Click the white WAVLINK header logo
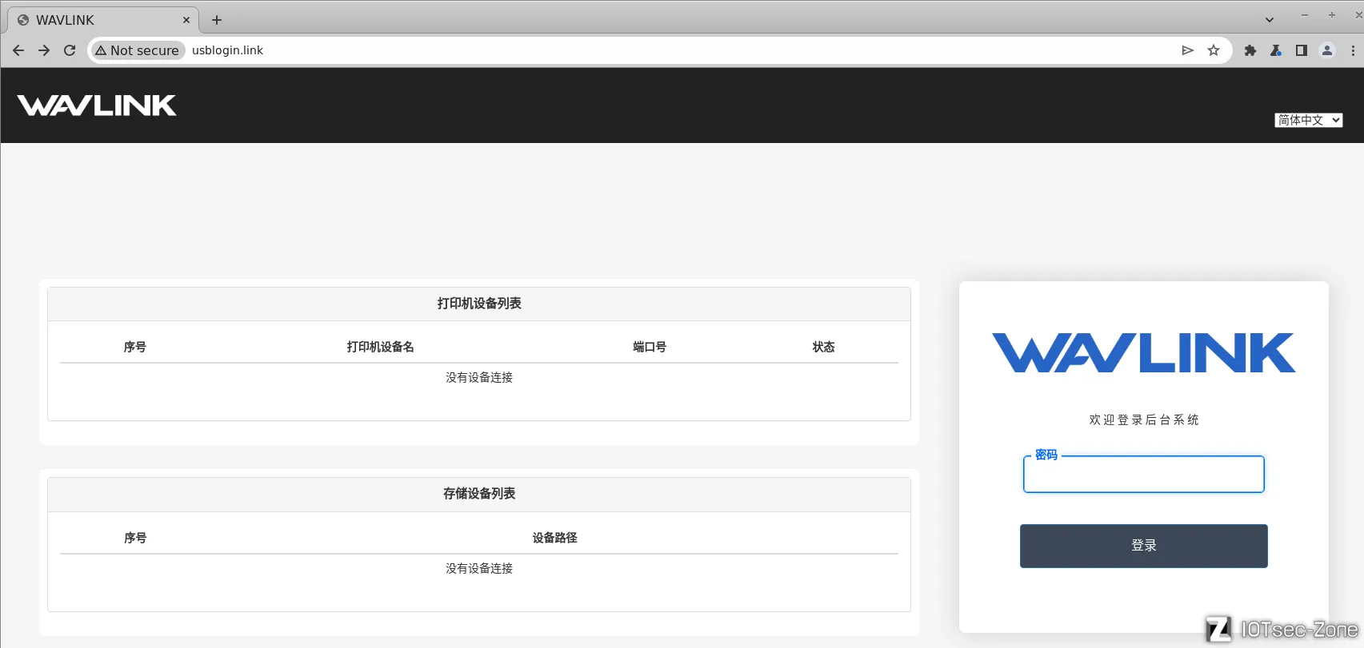Image resolution: width=1364 pixels, height=648 pixels. point(97,105)
